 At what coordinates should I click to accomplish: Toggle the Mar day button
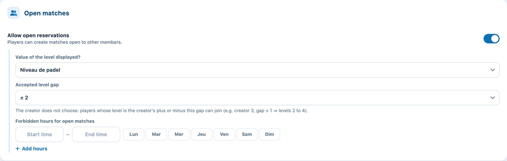pyautogui.click(x=156, y=134)
